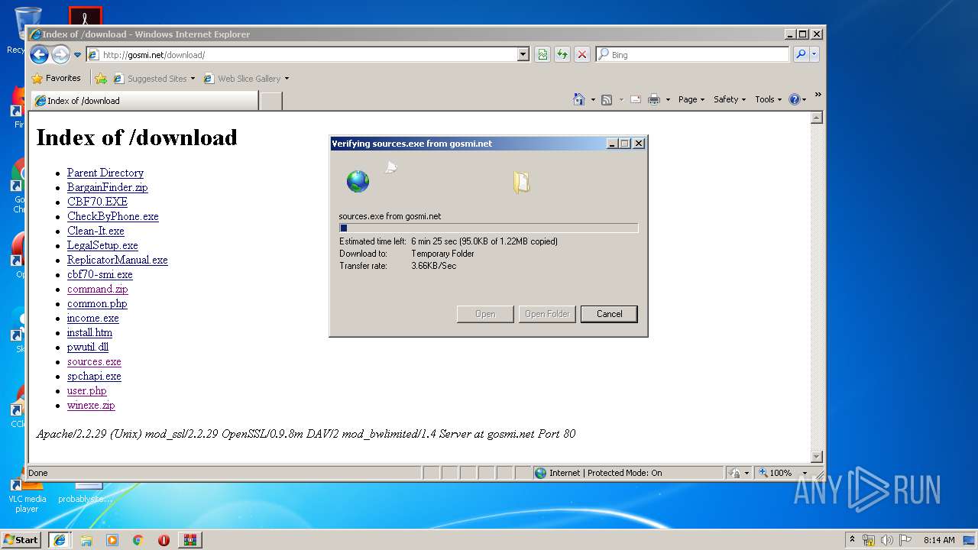The width and height of the screenshot is (978, 550).
Task: Open the search provider dropdown
Action: coord(814,54)
